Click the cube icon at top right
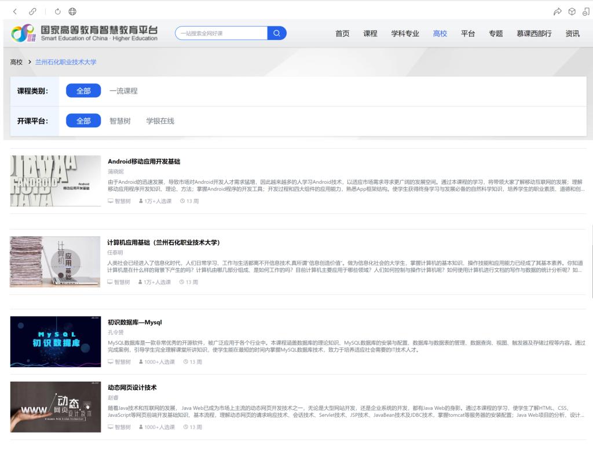Viewport: 593px width, 451px height. [x=572, y=12]
